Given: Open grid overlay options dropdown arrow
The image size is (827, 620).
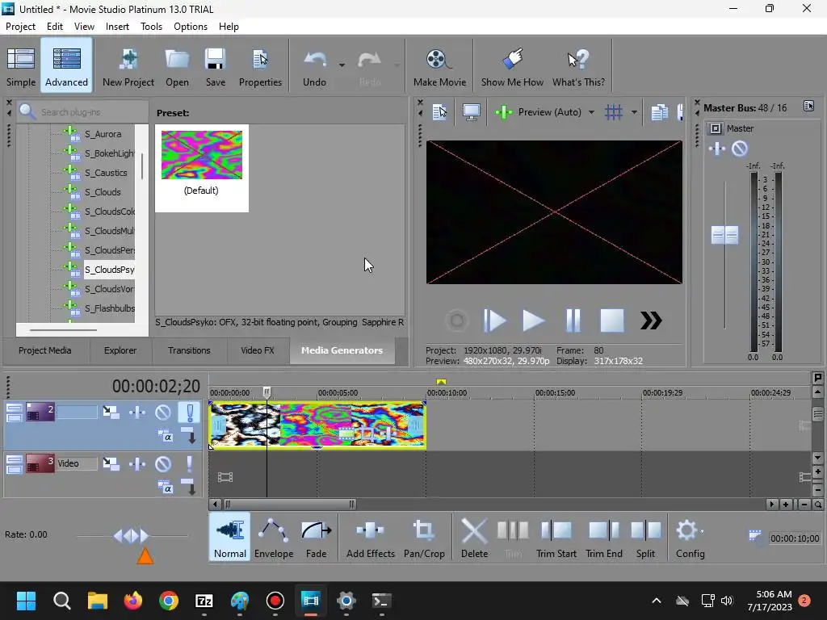Looking at the screenshot, I should (634, 111).
